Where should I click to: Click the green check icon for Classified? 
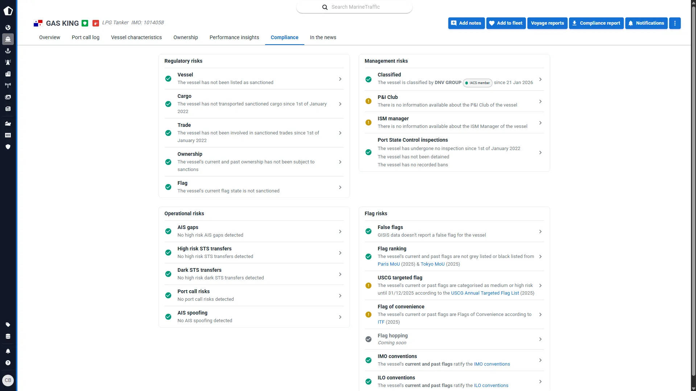click(x=368, y=79)
